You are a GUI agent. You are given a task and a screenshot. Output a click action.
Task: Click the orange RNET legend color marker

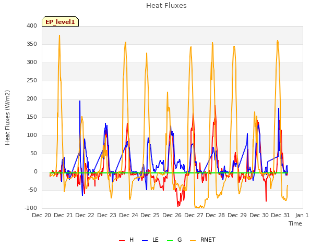coord(193,241)
